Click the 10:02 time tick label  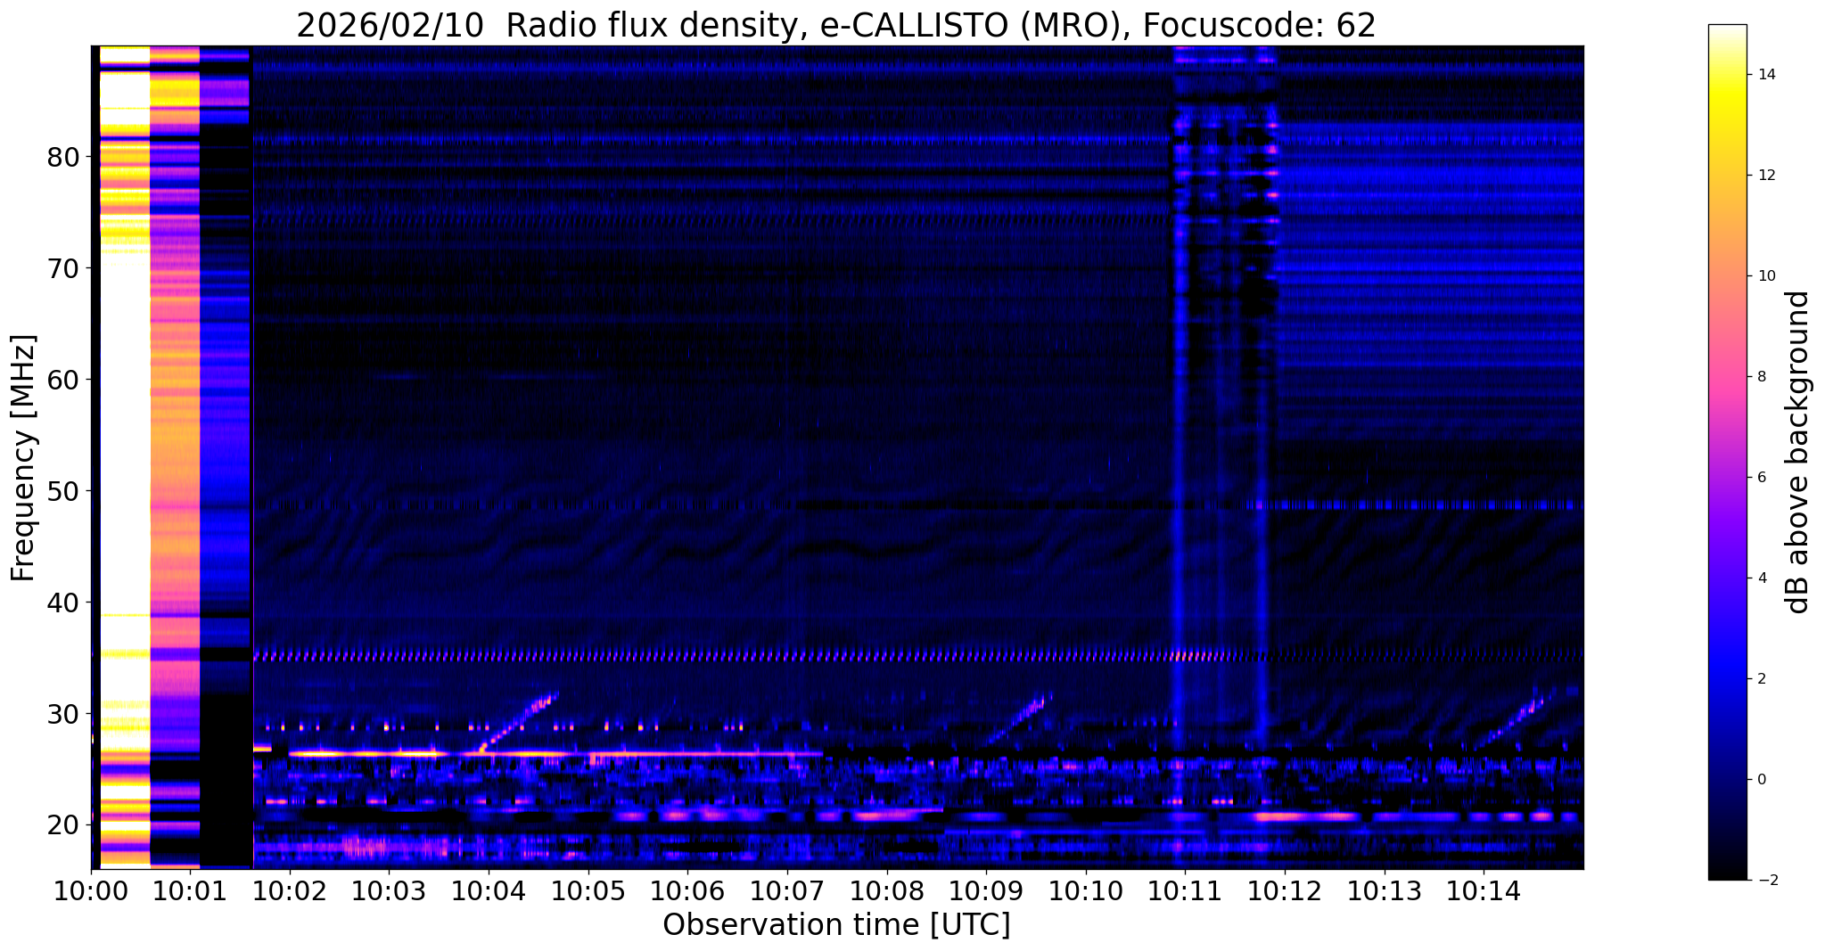(290, 890)
